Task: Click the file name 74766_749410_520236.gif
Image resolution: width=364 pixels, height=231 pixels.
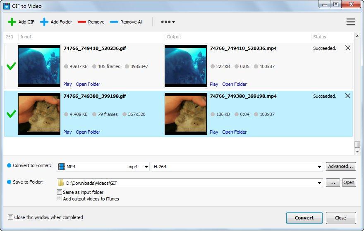Action: (95, 48)
